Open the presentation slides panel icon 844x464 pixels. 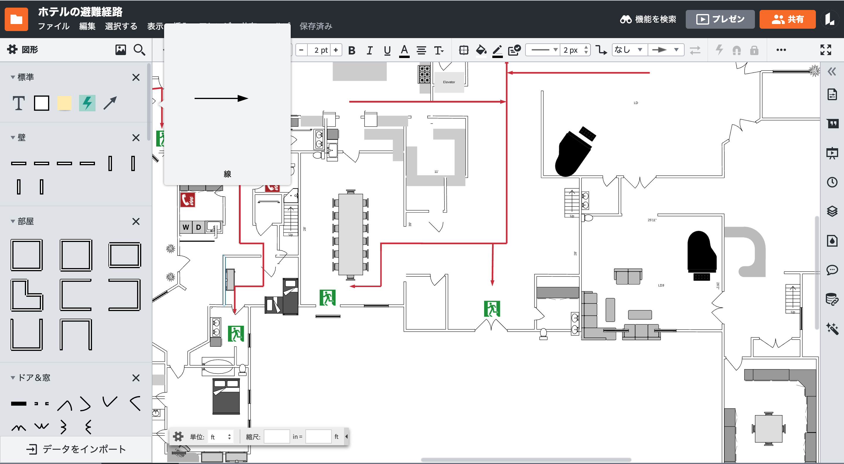[832, 153]
